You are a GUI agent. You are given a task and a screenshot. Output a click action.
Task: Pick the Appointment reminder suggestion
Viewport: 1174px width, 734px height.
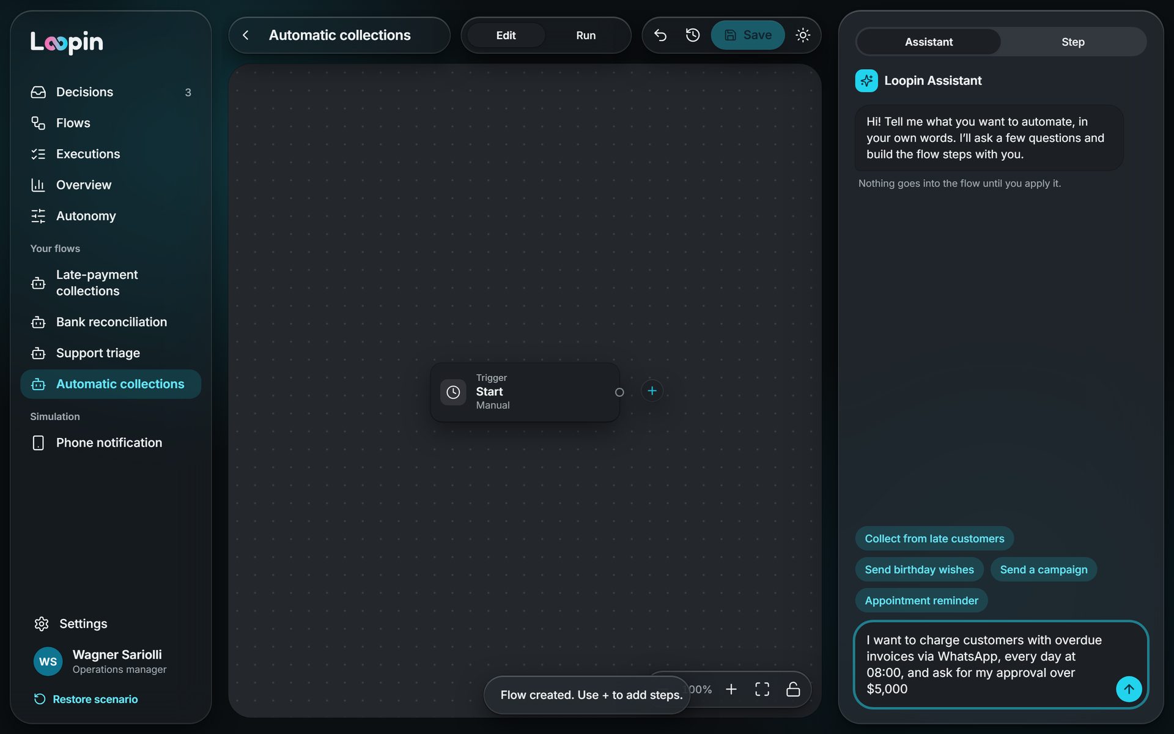921,601
